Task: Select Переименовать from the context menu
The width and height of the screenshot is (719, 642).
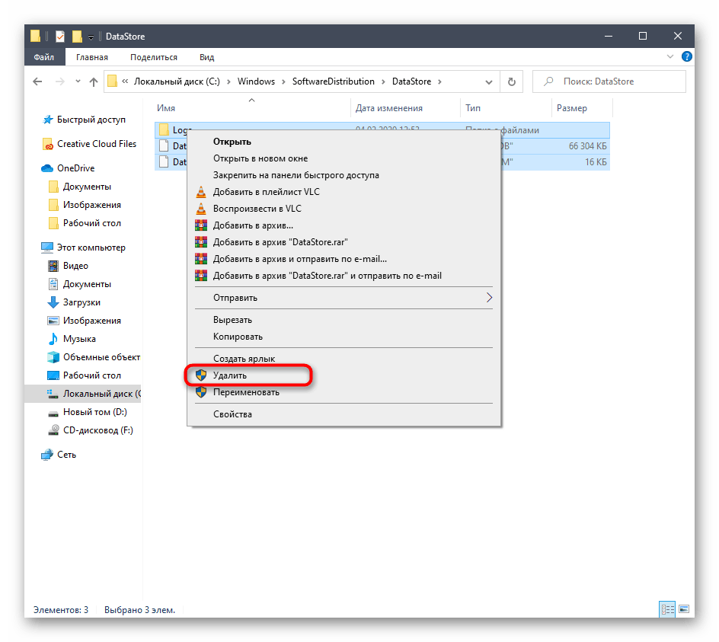Action: coord(246,392)
